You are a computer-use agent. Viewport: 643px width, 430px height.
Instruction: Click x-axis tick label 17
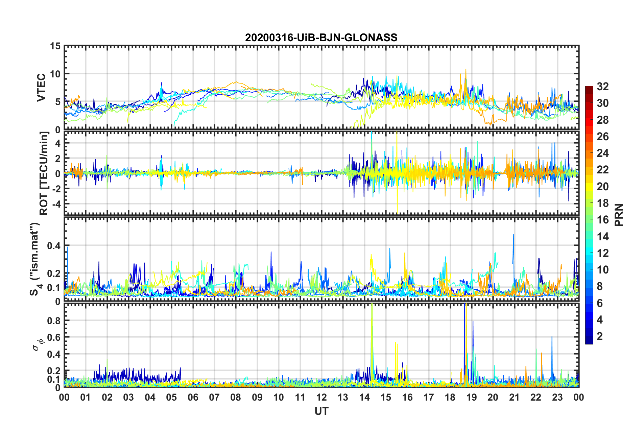[x=429, y=397]
